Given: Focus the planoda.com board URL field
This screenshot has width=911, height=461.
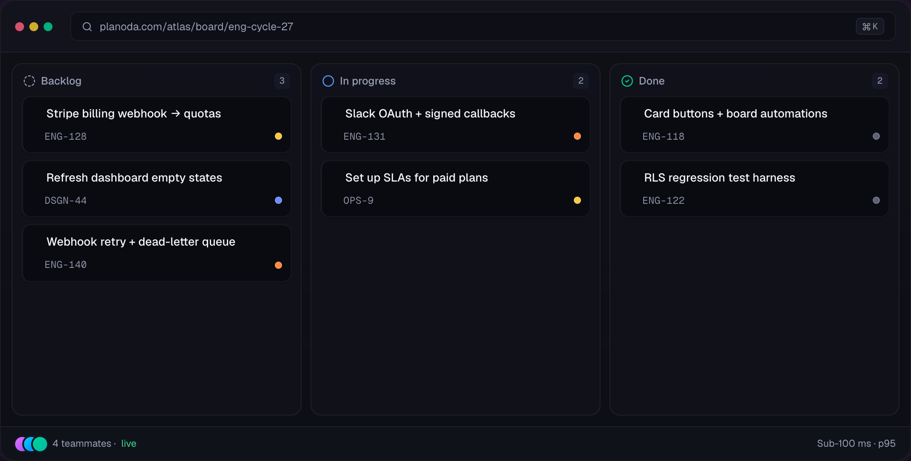Looking at the screenshot, I should tap(483, 27).
